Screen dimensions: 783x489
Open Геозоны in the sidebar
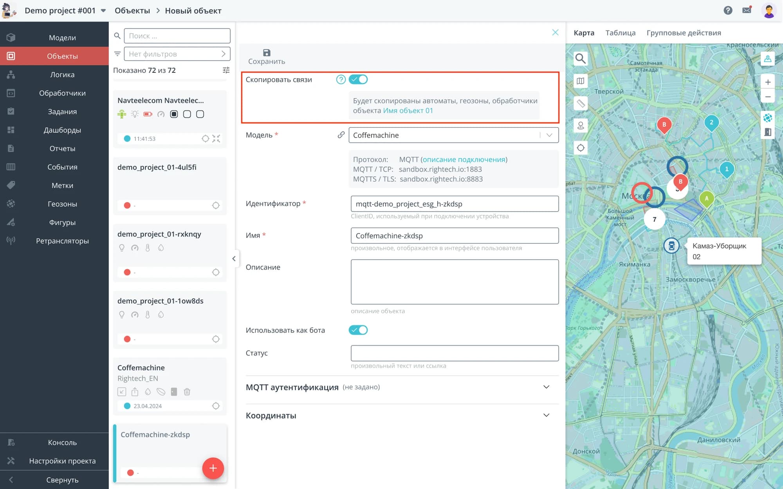pos(62,204)
